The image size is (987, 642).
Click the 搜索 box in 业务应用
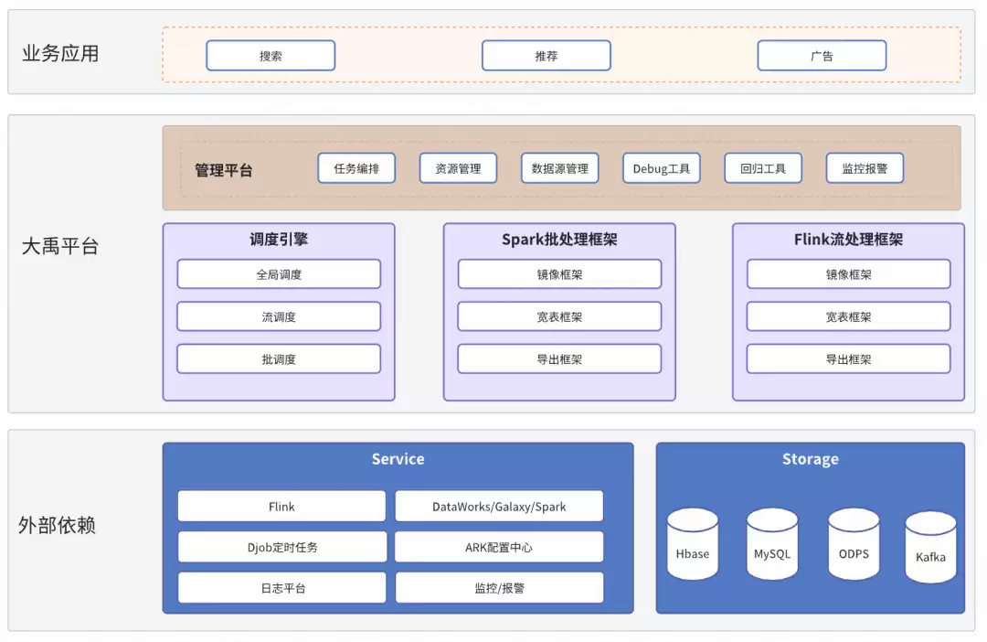271,56
